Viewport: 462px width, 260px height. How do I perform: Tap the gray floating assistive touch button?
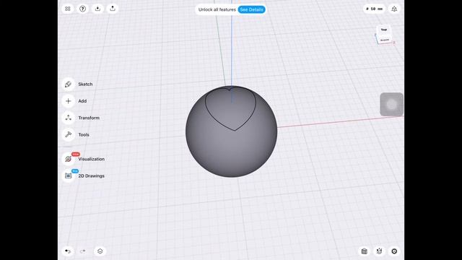pyautogui.click(x=391, y=104)
